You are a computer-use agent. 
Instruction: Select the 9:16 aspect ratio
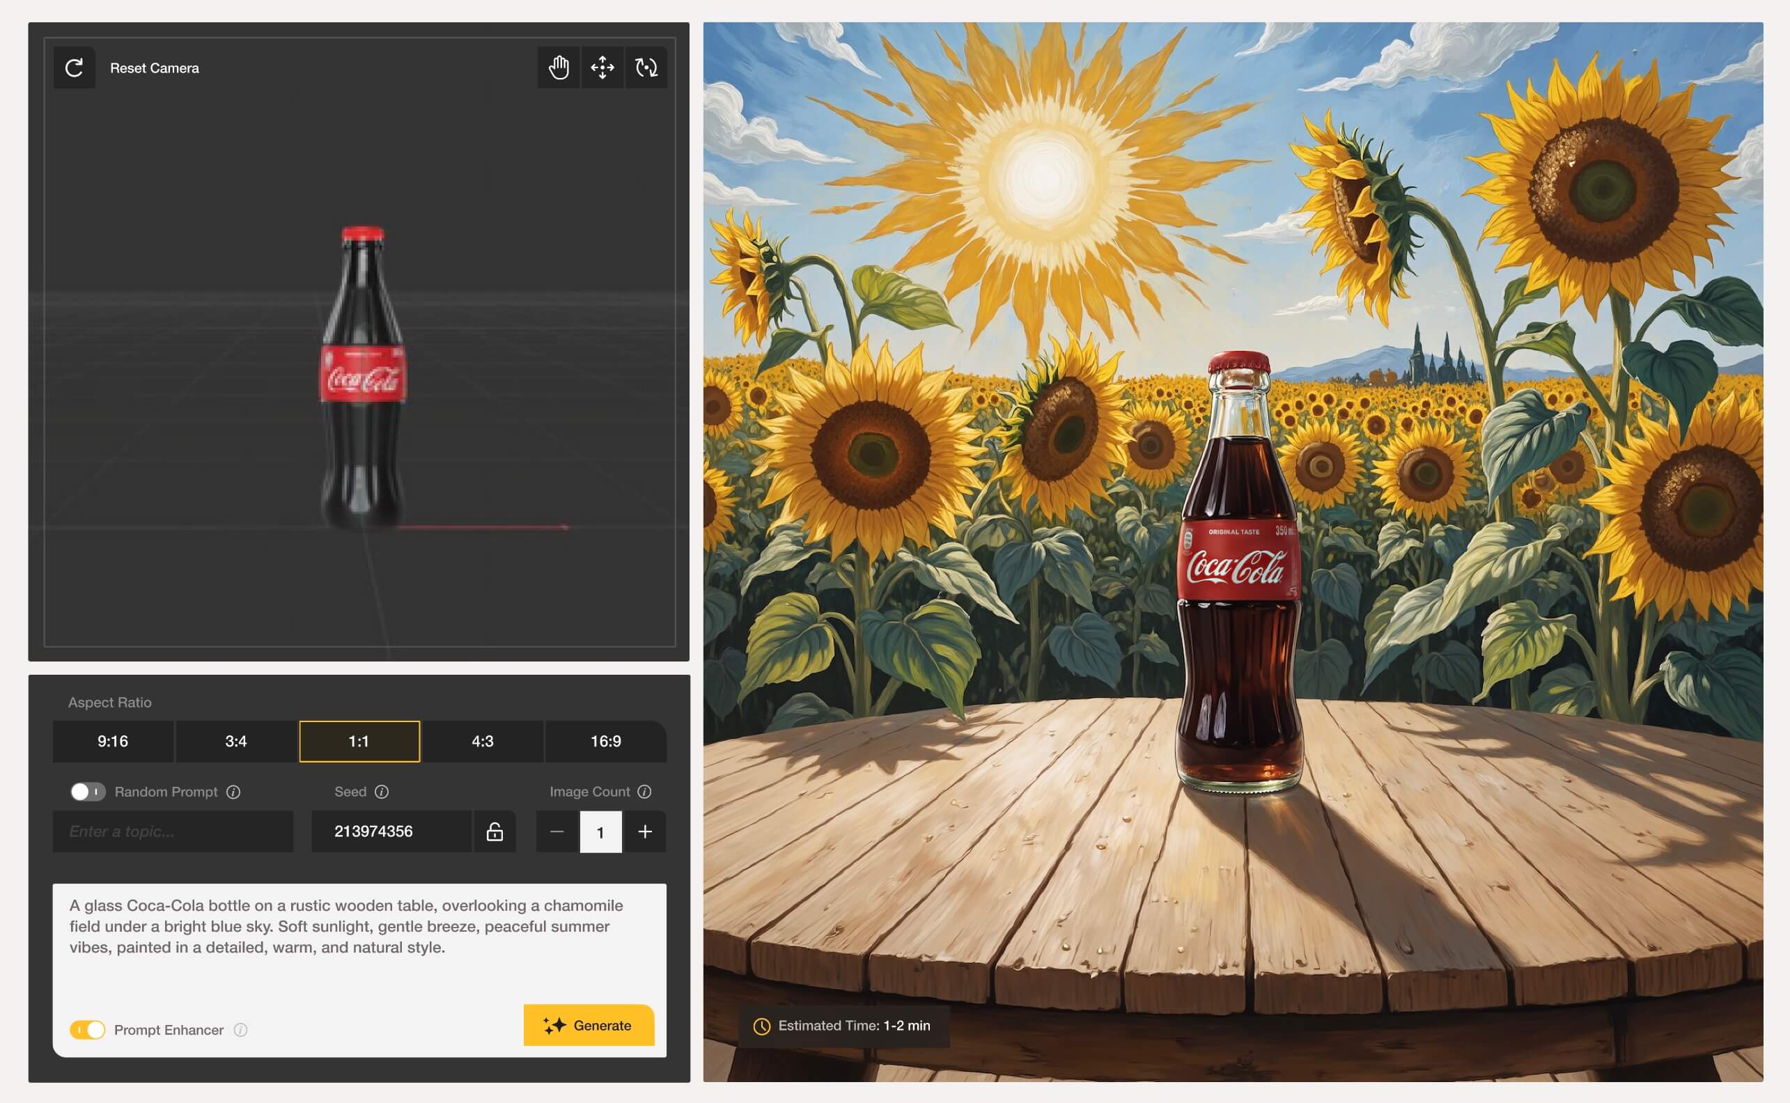tap(112, 741)
